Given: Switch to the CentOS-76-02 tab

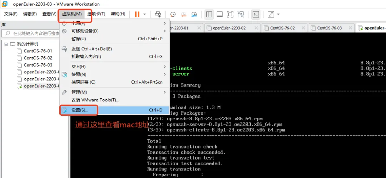Looking at the screenshot, I should click(282, 28).
